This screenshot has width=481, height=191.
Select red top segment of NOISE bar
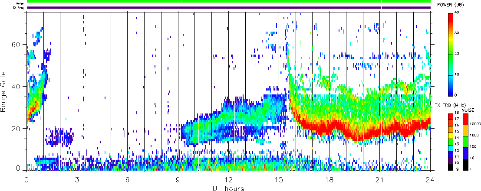(465, 120)
